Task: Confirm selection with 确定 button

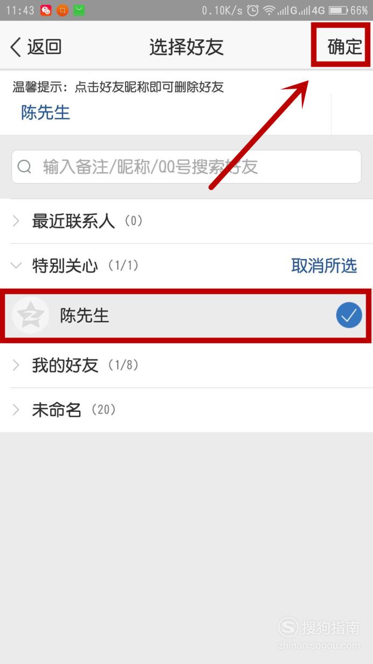Action: click(x=344, y=47)
